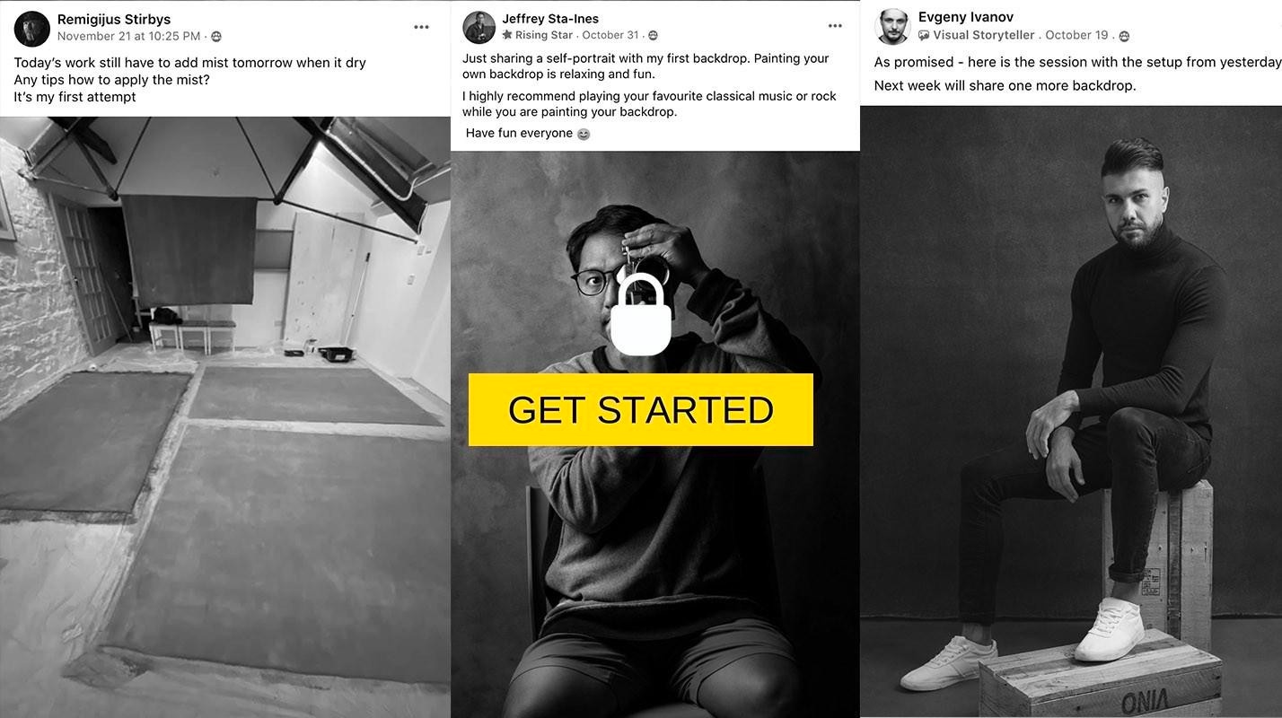Click the Visual Storyteller badge icon
The width and height of the screenshot is (1282, 718).
(x=924, y=36)
